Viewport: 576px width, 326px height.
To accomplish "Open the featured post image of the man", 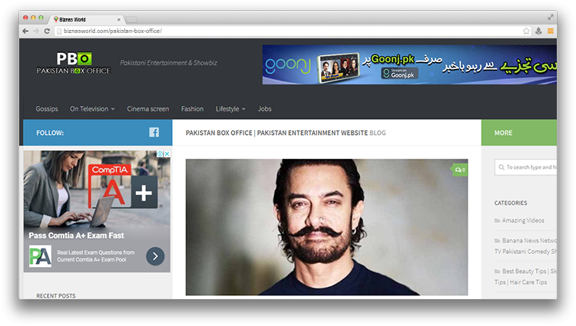I will click(x=326, y=227).
